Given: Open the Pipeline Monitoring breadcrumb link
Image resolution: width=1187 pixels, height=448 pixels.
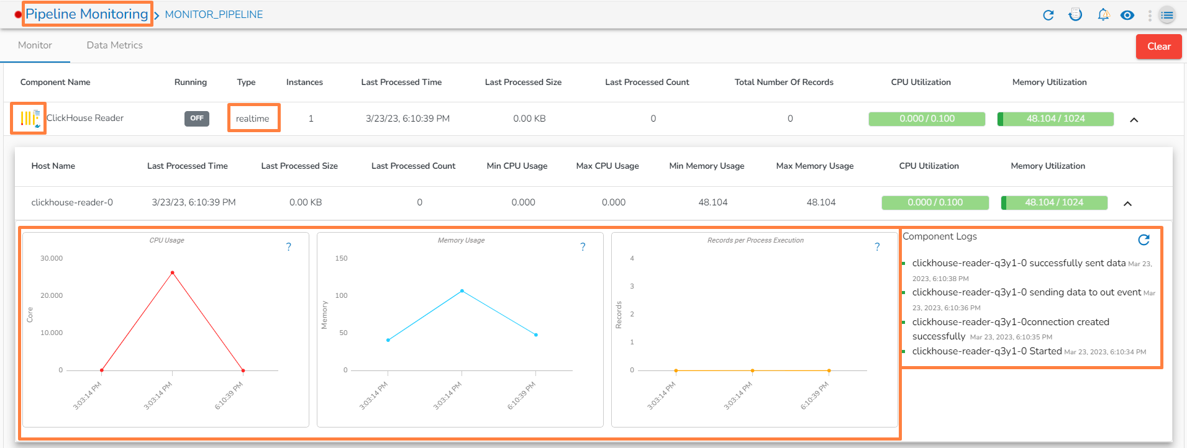Looking at the screenshot, I should click(x=87, y=14).
